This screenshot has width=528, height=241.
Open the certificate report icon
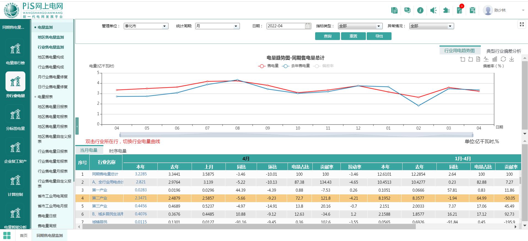coord(473,10)
